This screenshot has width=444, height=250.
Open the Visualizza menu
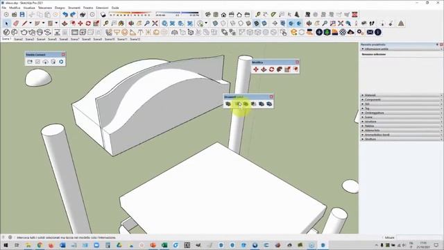[x=29, y=8]
